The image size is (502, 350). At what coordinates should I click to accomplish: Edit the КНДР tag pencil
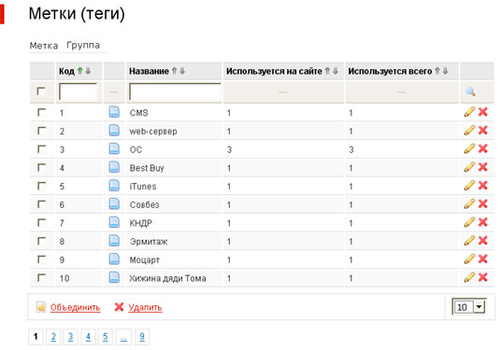469,222
